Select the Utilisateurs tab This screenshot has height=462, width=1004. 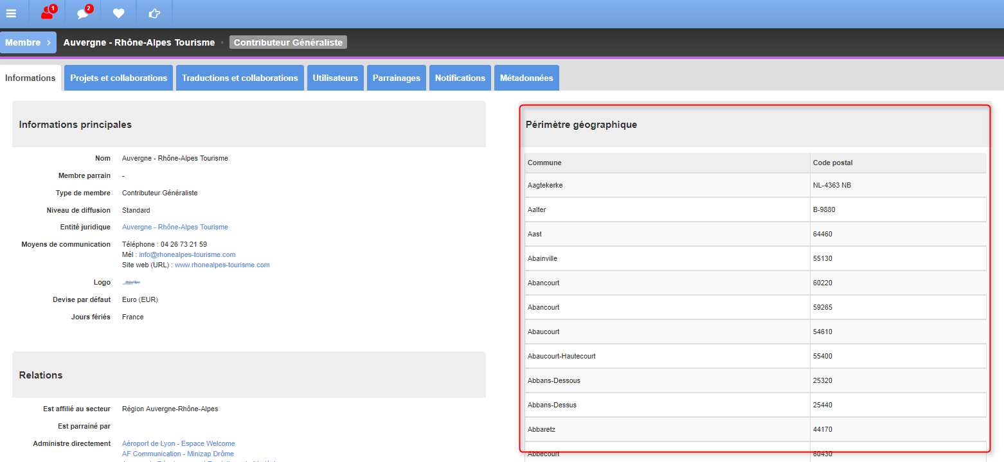(336, 78)
